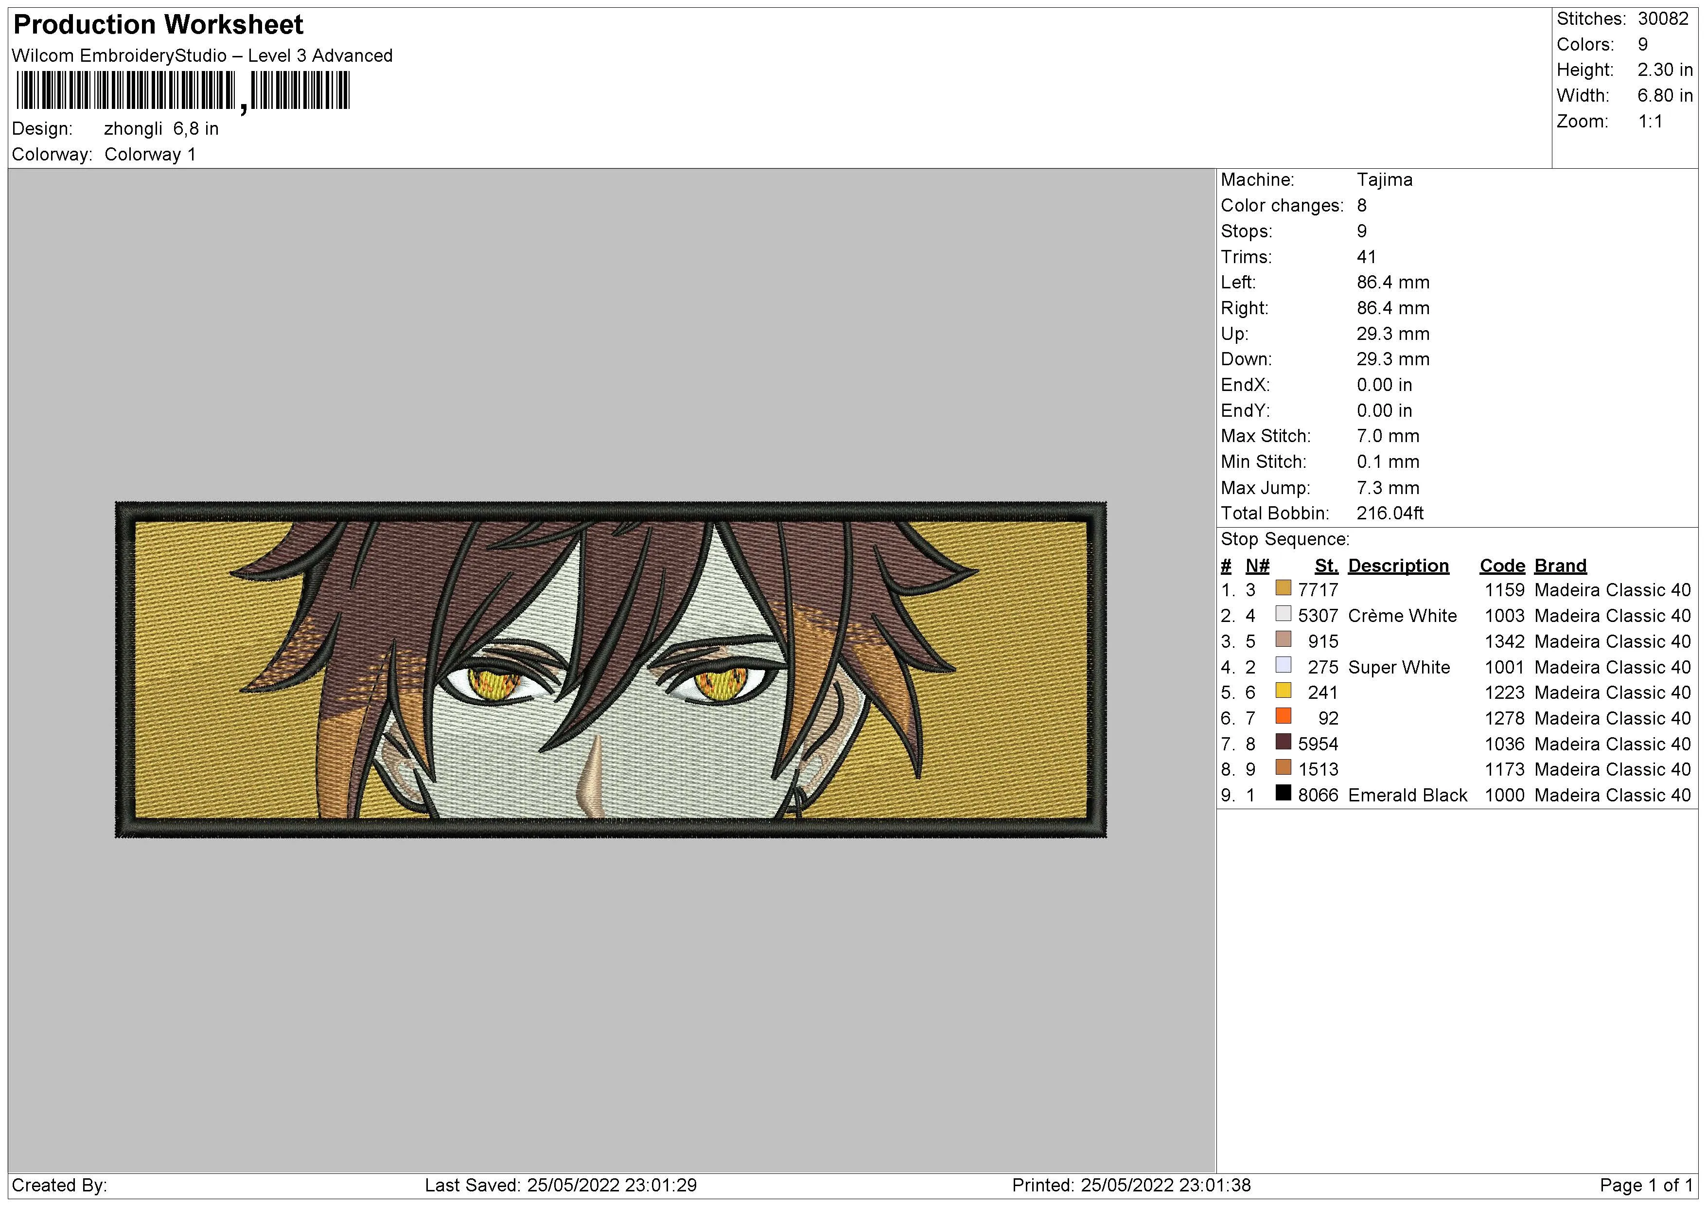Click the 'Stop Sequence:' label
Screen dimensions: 1706x1206
coord(1284,539)
